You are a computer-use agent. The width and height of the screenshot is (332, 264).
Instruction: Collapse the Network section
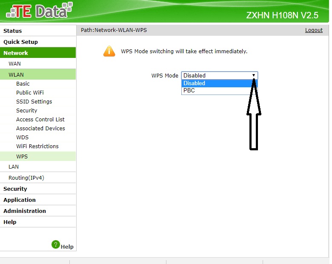pyautogui.click(x=38, y=53)
